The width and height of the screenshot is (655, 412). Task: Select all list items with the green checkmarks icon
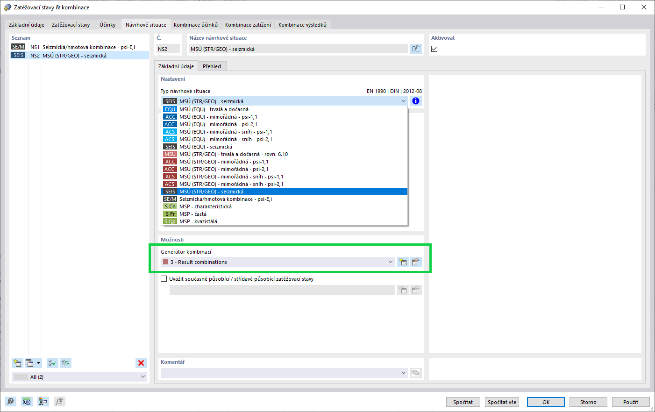(52, 363)
